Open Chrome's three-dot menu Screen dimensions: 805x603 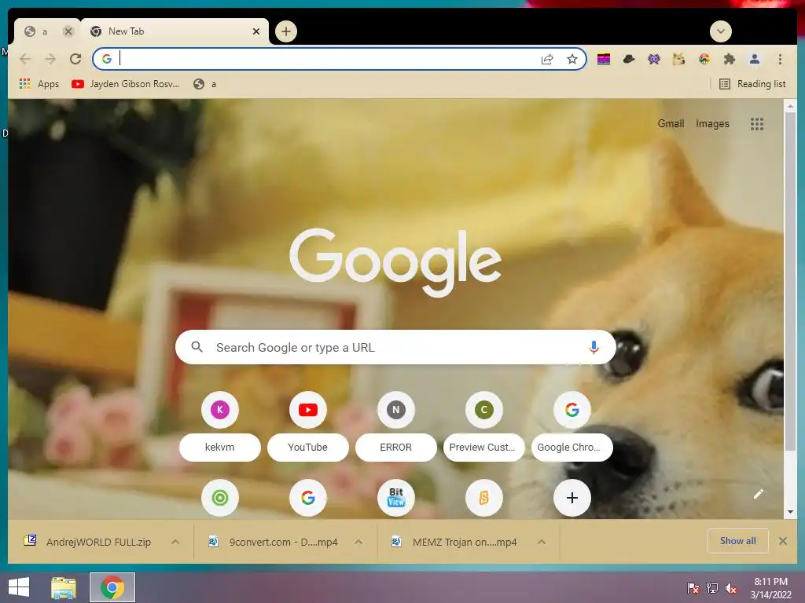pos(780,60)
